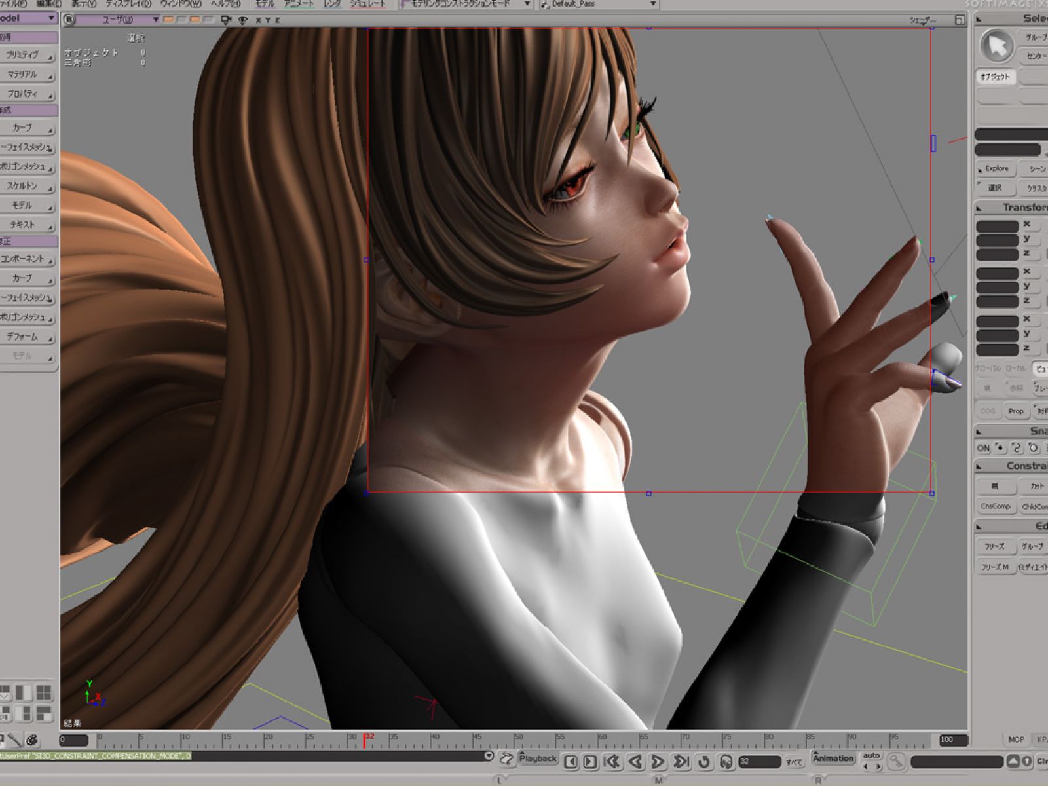Screen dimensions: 1048x786
Task: Click the プロパティ button
Action: point(26,94)
